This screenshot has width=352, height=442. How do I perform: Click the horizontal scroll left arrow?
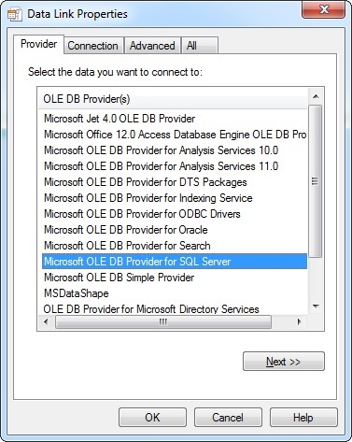click(46, 321)
